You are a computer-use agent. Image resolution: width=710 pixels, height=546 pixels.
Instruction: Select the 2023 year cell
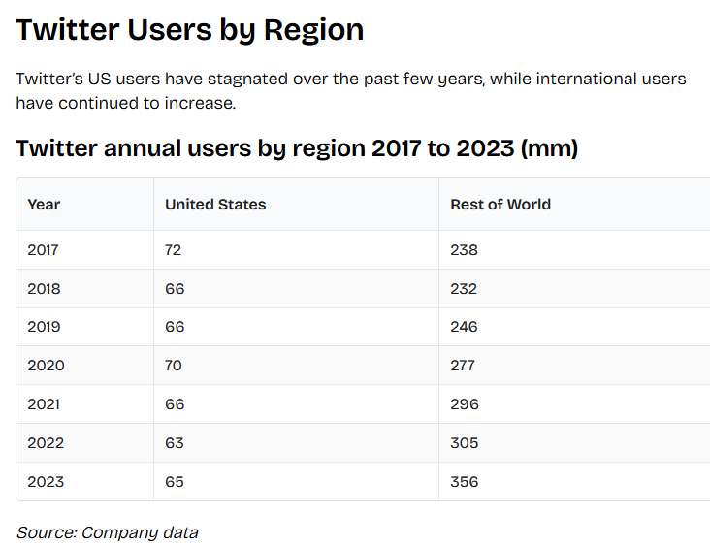click(x=45, y=482)
